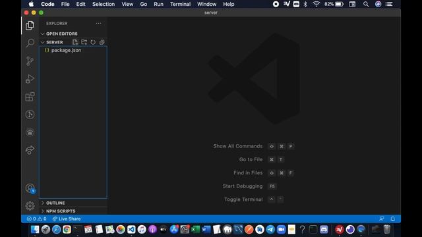Click the Bluetooth icon in the menu bar
Image resolution: width=422 pixels, height=237 pixels.
[305, 4]
